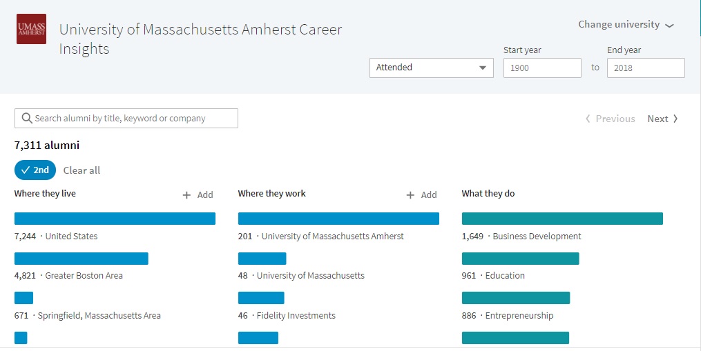Focus the alumni search box
Viewport: 701px width, 351px height.
pos(131,119)
